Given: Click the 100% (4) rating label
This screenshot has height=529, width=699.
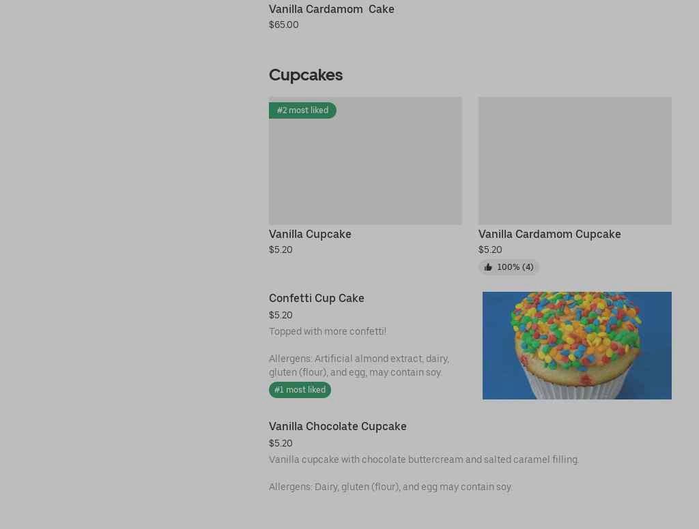Looking at the screenshot, I should coord(515,267).
